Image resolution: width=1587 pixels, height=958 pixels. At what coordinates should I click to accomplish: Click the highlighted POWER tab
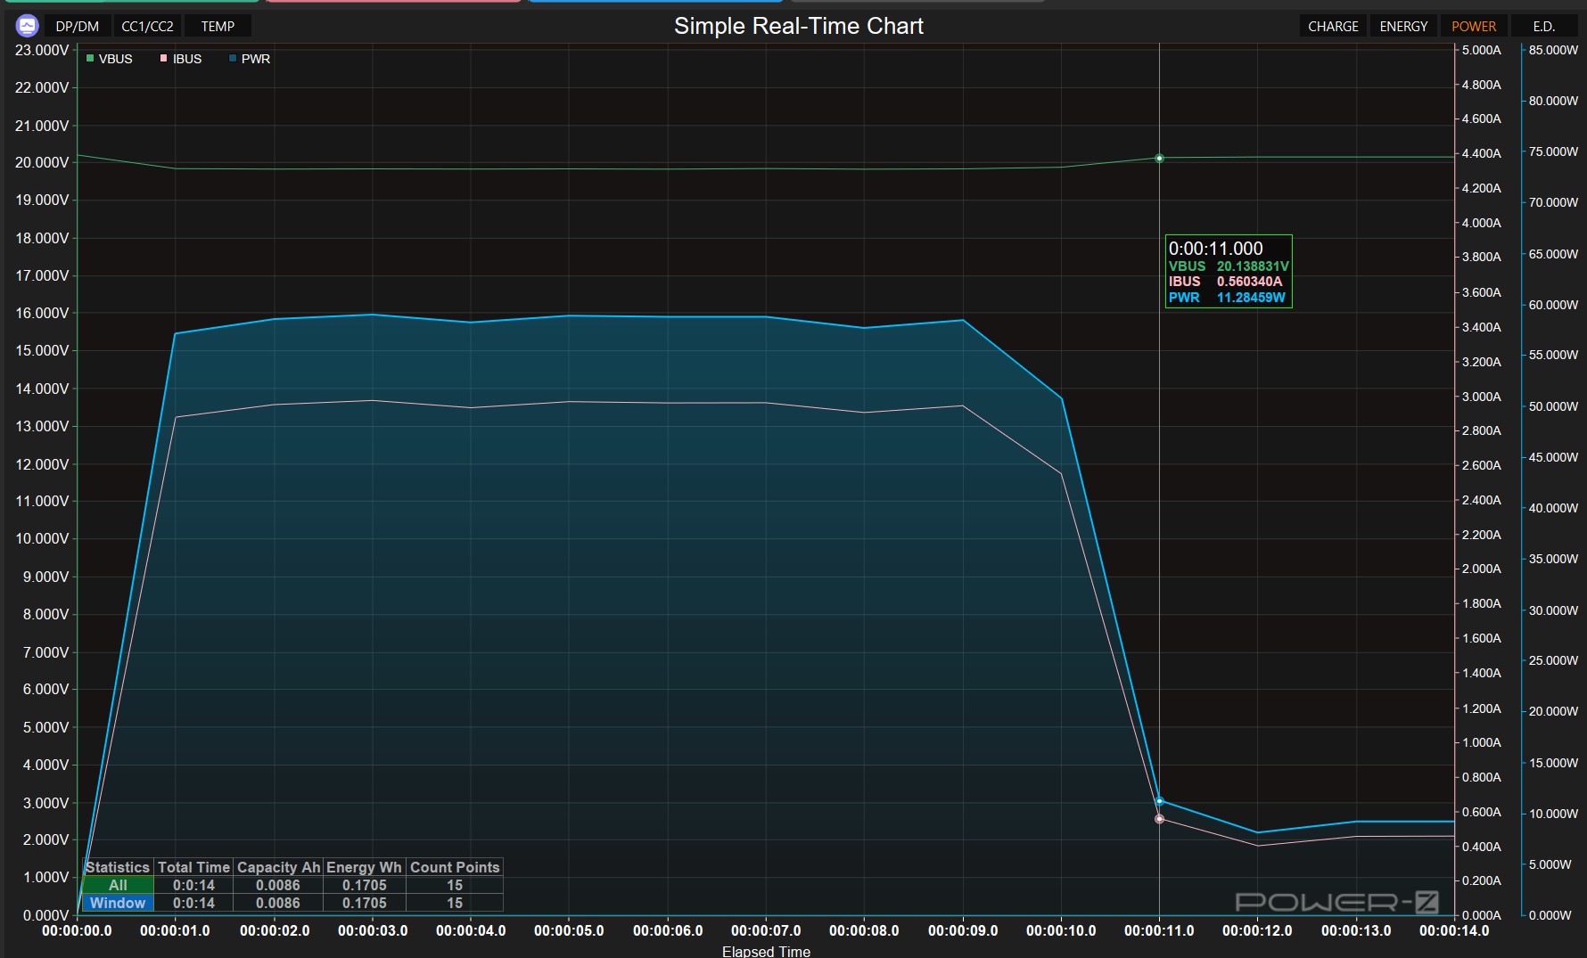1474,27
